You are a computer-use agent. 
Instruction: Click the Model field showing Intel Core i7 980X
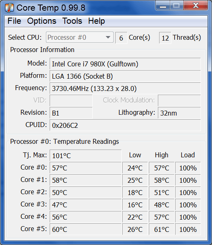(125, 64)
